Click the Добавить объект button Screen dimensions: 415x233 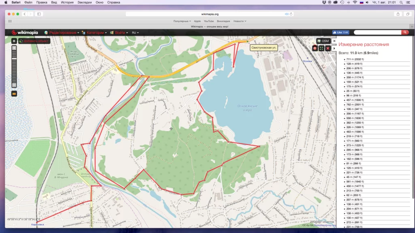coord(34,41)
